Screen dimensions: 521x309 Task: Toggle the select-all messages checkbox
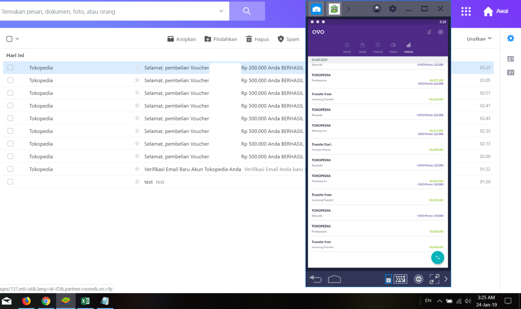click(9, 39)
